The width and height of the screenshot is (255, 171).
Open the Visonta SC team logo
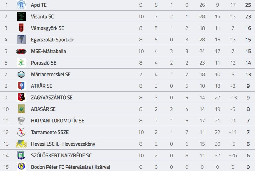21,16
